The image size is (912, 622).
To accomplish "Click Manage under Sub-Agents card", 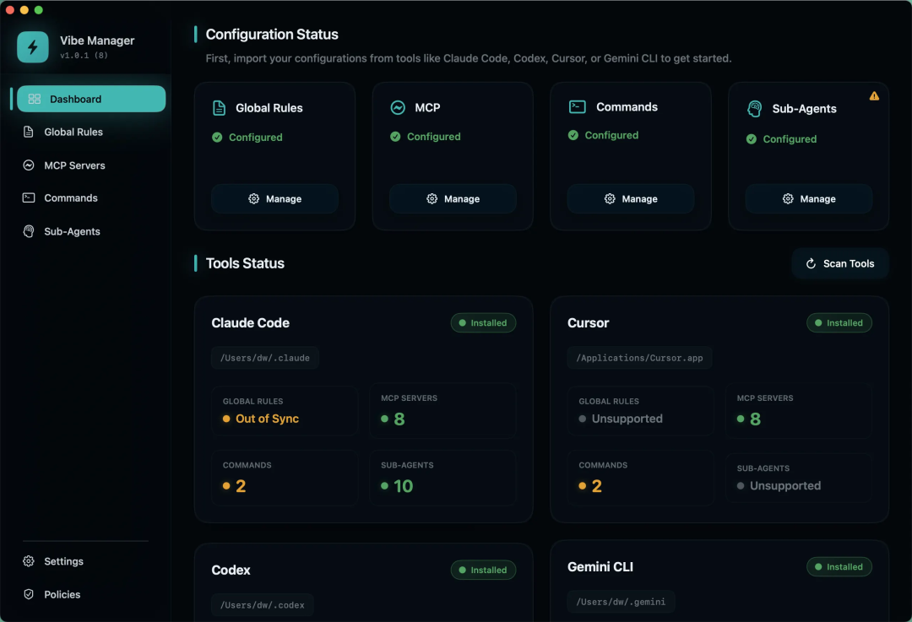I will click(x=808, y=199).
